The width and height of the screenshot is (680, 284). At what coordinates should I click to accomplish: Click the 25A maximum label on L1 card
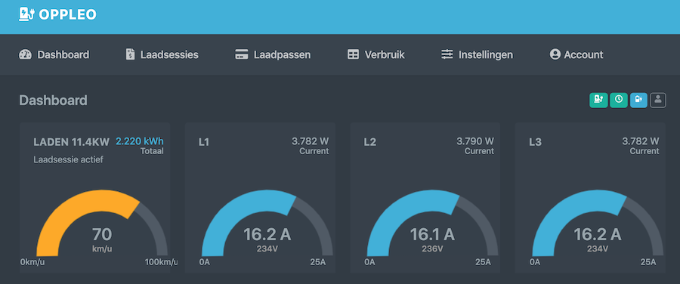[318, 262]
